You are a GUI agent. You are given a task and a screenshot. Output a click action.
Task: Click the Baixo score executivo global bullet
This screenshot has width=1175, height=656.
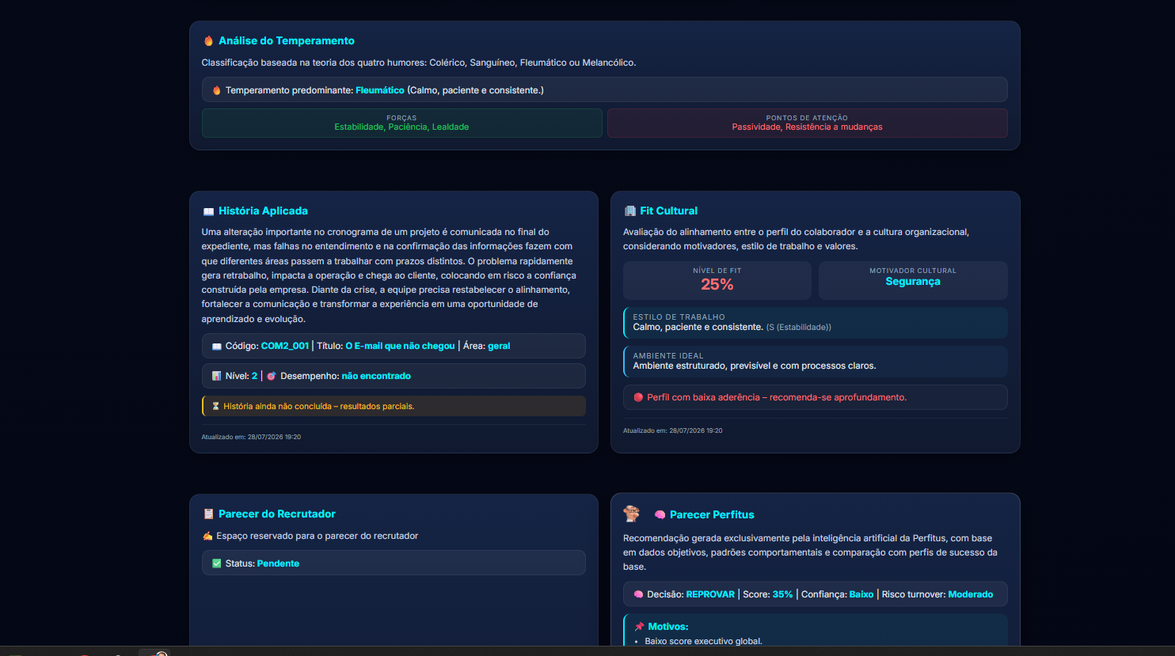pos(703,642)
